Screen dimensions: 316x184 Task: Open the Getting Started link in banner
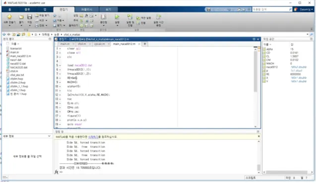(93, 137)
